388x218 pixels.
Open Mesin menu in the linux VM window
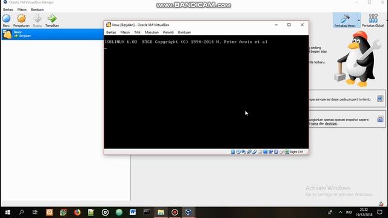pyautogui.click(x=125, y=32)
